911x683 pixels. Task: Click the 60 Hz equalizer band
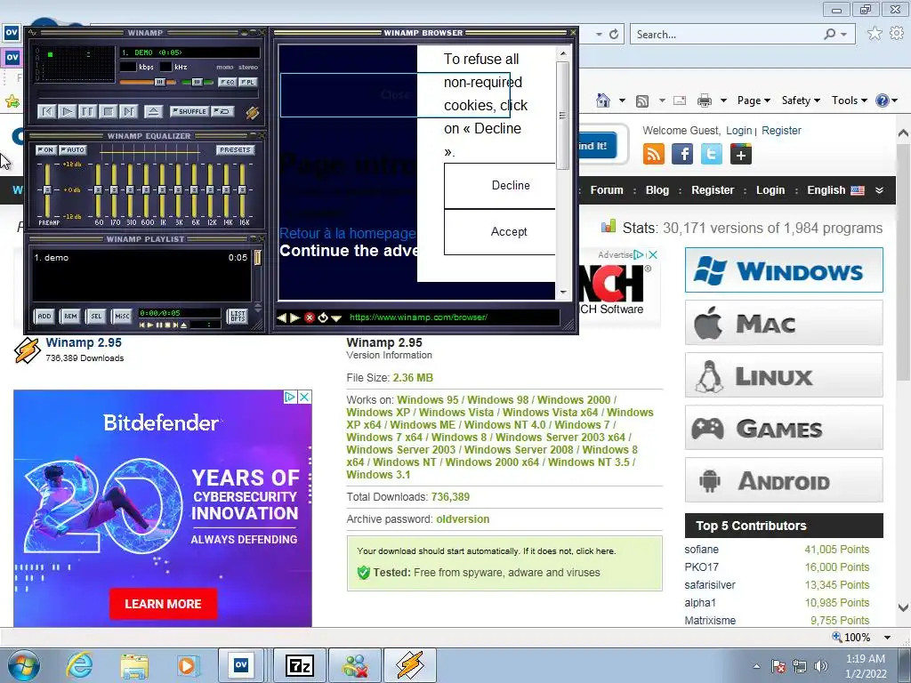click(x=98, y=190)
